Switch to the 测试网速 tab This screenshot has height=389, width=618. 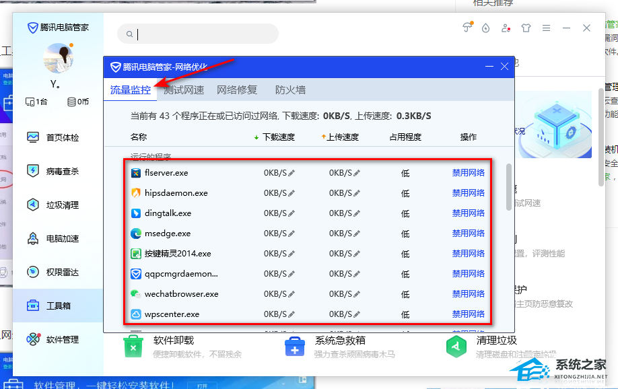click(184, 90)
